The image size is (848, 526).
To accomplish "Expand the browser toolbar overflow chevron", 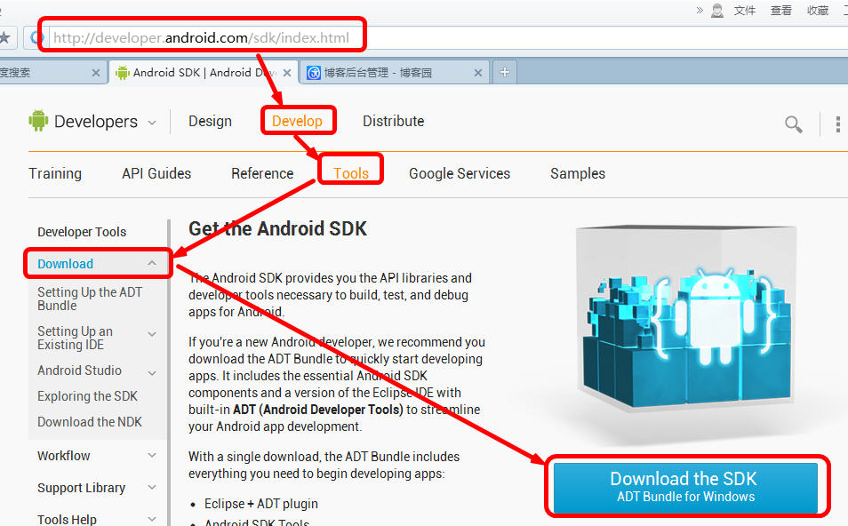I will (x=700, y=10).
